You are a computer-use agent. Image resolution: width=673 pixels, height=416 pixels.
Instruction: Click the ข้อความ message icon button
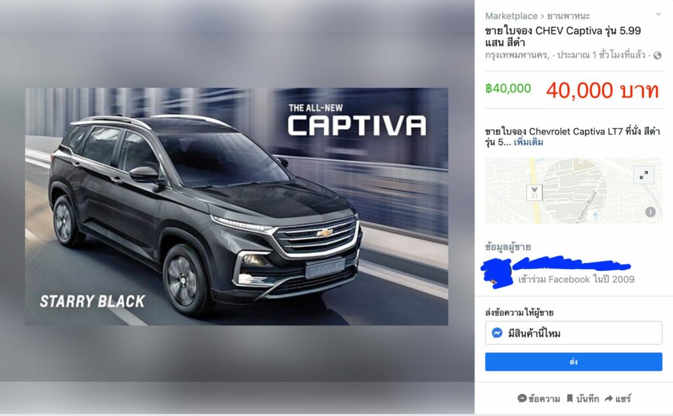[539, 398]
